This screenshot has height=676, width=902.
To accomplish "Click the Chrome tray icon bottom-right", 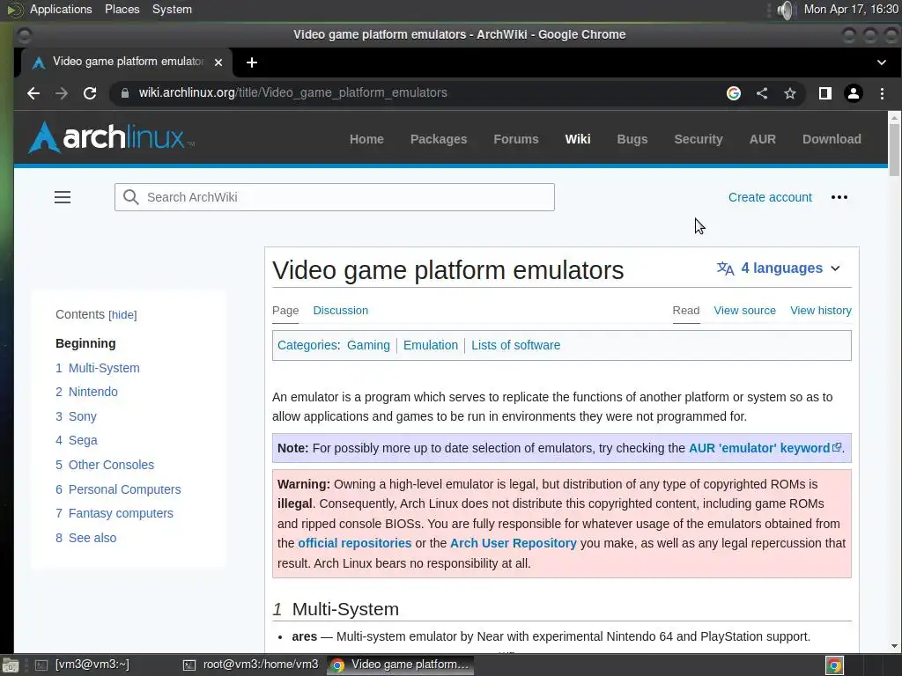I will click(x=835, y=665).
